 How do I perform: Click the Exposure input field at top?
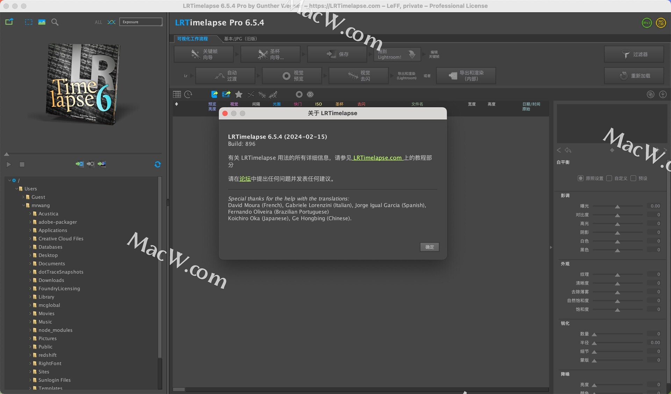(x=141, y=22)
